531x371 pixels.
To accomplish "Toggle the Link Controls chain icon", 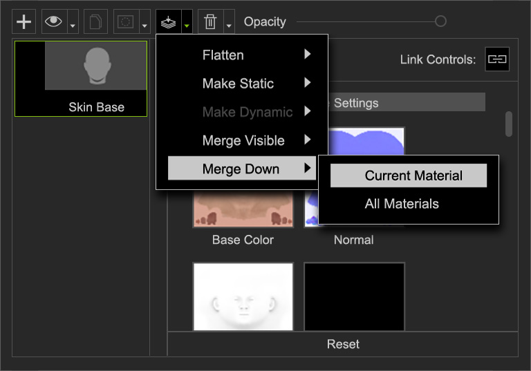I will click(x=496, y=59).
